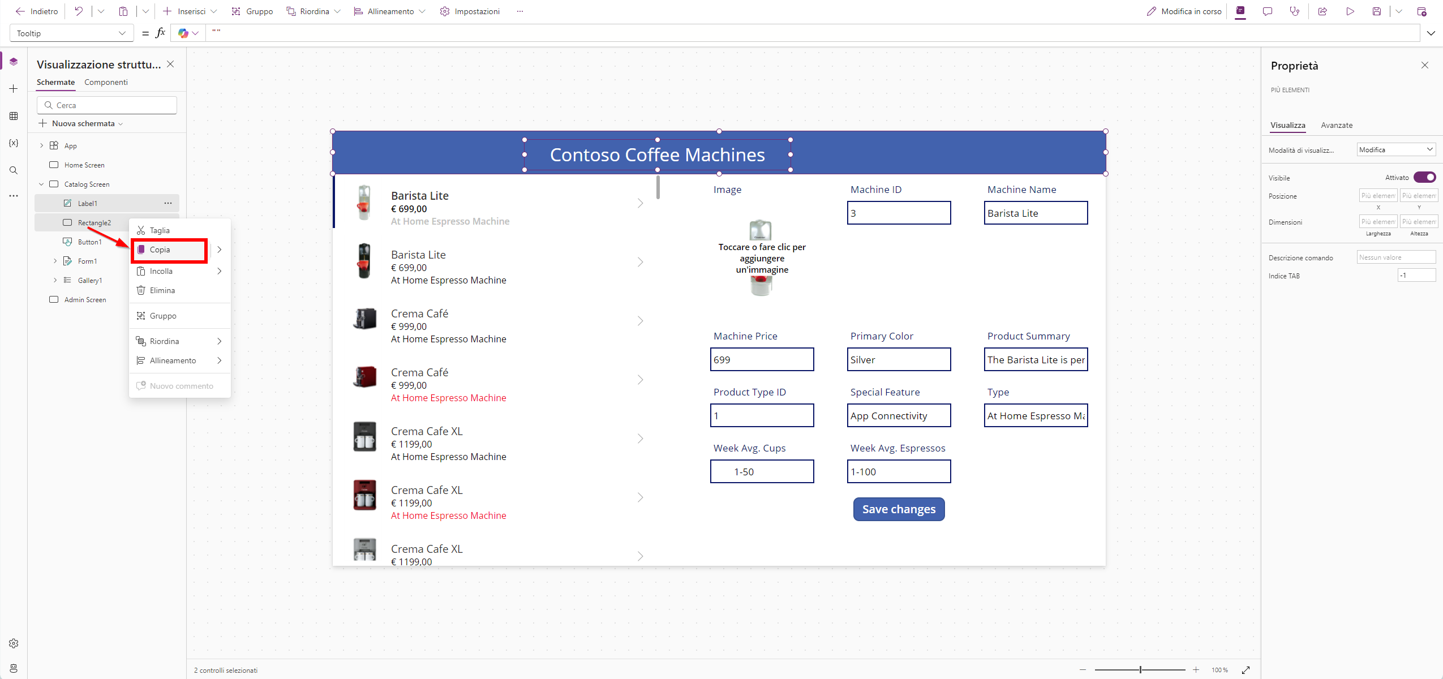
Task: Select the Admin Screen tree item
Action: [85, 300]
